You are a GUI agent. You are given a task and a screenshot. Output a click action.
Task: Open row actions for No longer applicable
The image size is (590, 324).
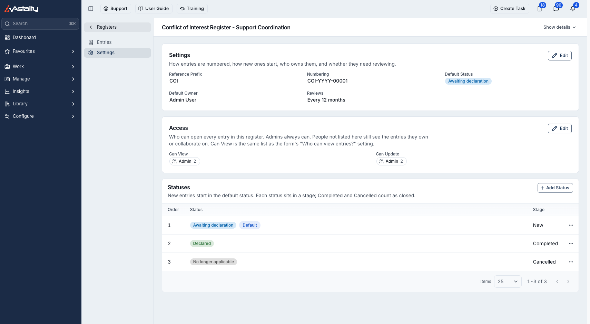[x=571, y=262]
